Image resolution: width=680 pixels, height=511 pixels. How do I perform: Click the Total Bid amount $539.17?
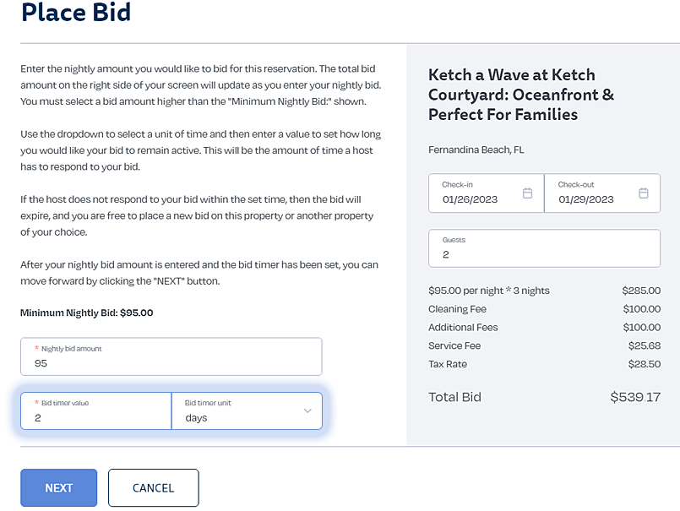(x=635, y=397)
